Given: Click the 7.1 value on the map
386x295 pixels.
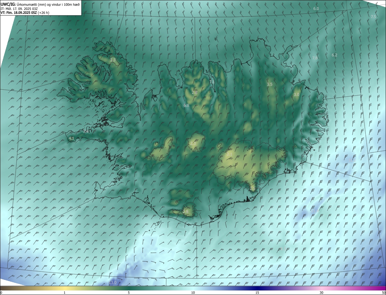Looking at the screenshot, I should coord(212,82).
